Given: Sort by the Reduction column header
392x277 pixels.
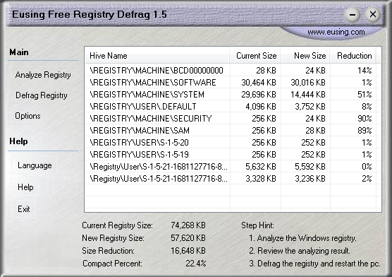Looking at the screenshot, I should pos(353,55).
